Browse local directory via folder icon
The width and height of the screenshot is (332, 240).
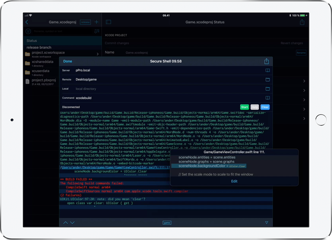click(268, 89)
